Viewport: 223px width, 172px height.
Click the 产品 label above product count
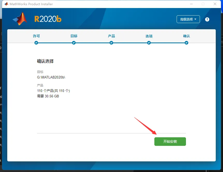pos(40,85)
